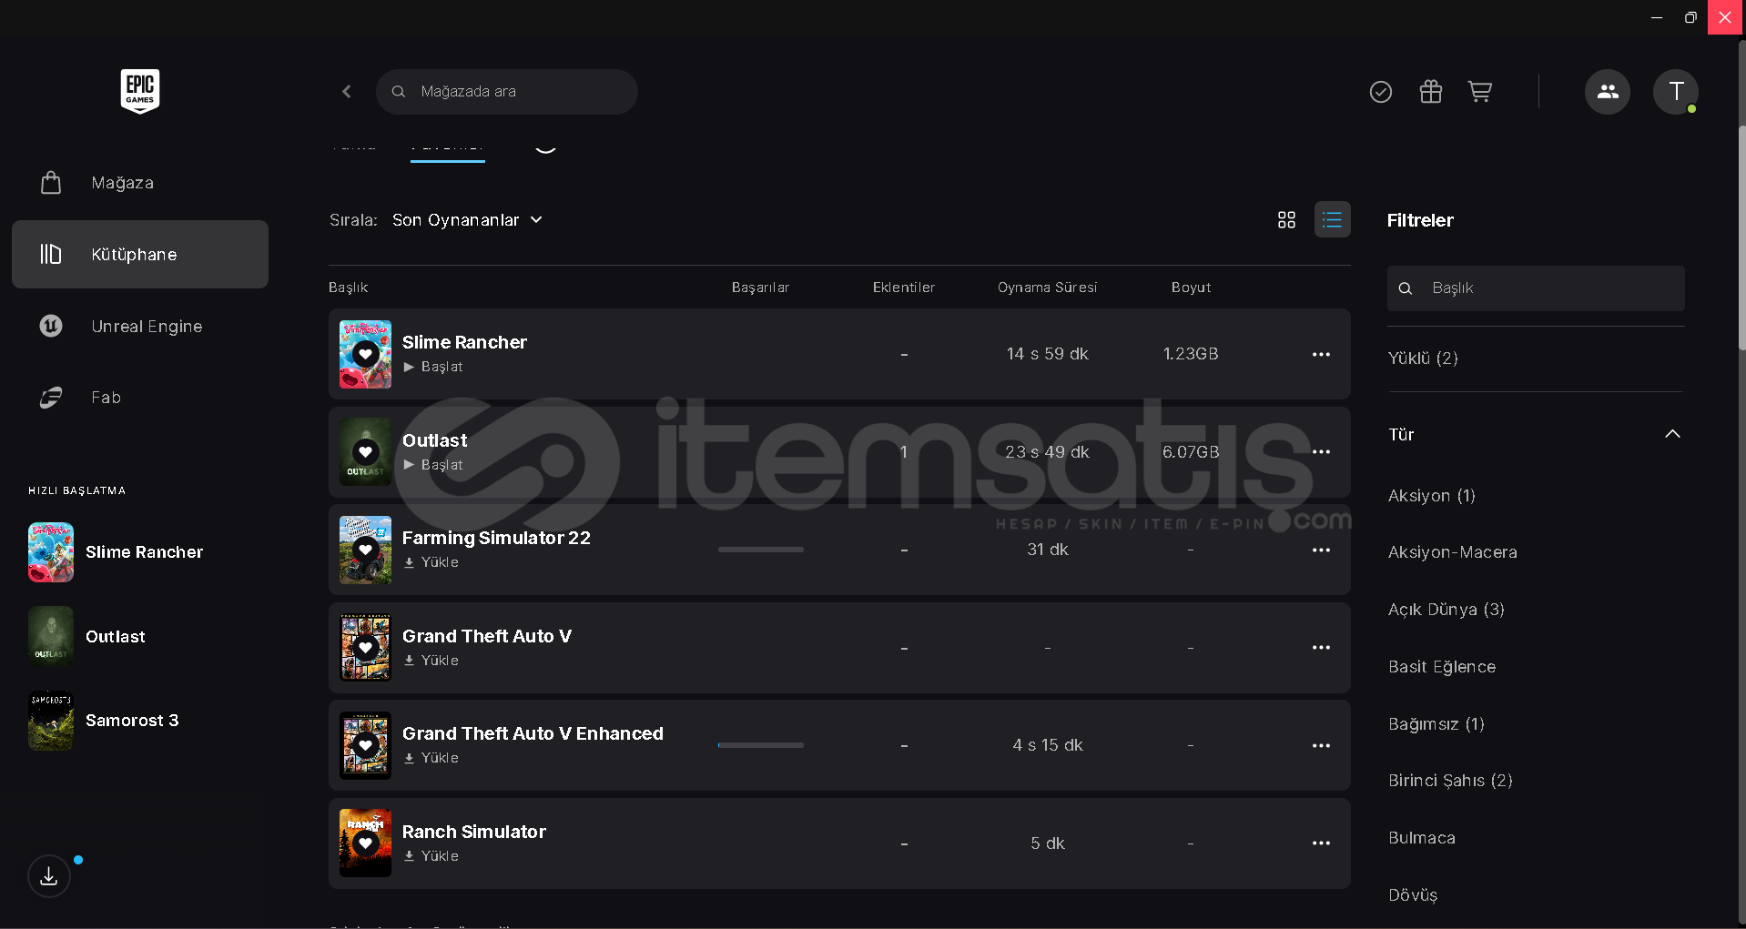1746x929 pixels.
Task: Select the Bulmaca genre filter
Action: click(1422, 838)
